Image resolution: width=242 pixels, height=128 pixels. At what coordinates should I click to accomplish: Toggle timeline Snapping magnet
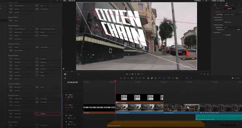pos(148,78)
